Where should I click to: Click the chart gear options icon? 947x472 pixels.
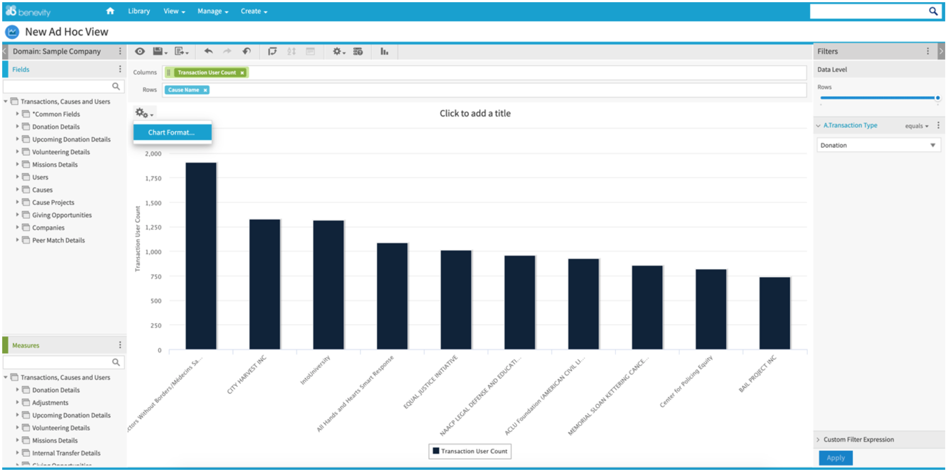pyautogui.click(x=144, y=113)
